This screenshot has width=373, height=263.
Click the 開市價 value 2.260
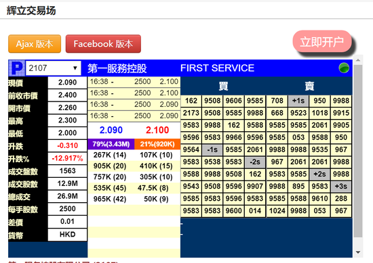[x=68, y=107]
